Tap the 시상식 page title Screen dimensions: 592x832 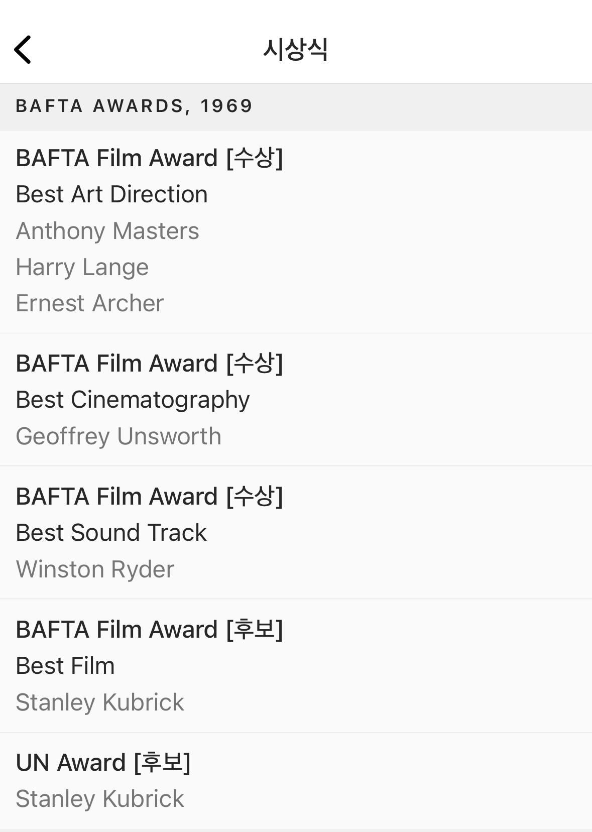pos(296,50)
